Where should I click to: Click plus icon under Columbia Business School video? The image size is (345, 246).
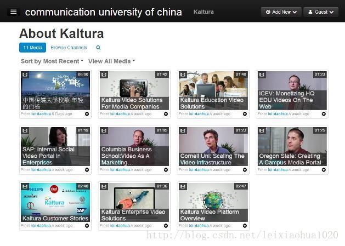[x=166, y=170]
